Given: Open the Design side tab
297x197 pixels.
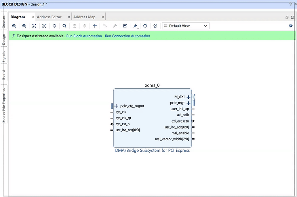Looking at the screenshot, I should pos(4,39).
